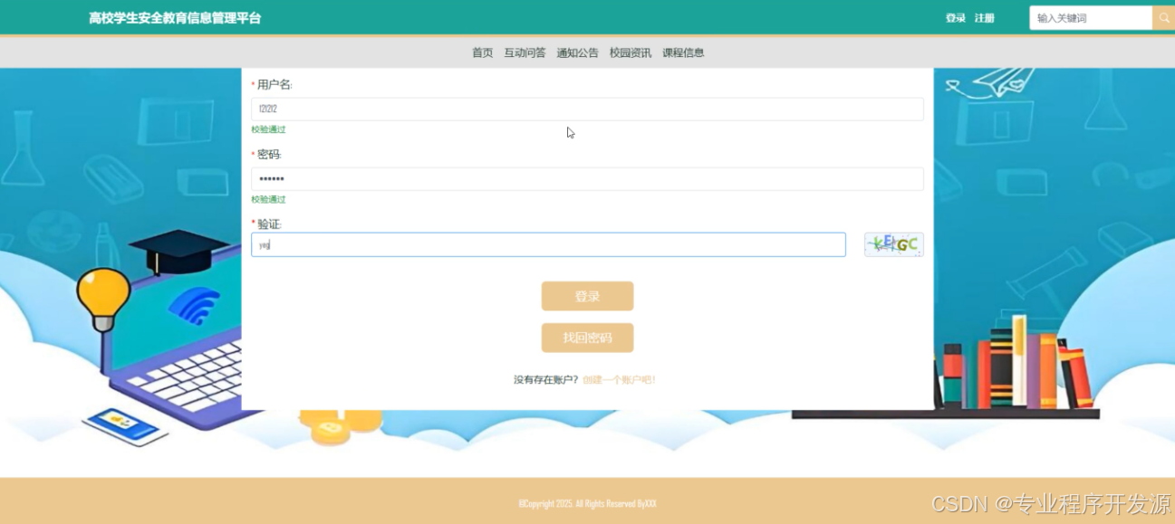Screen dimensions: 1175x524
Task: Focus the 输入关键词 search box
Action: point(1090,18)
